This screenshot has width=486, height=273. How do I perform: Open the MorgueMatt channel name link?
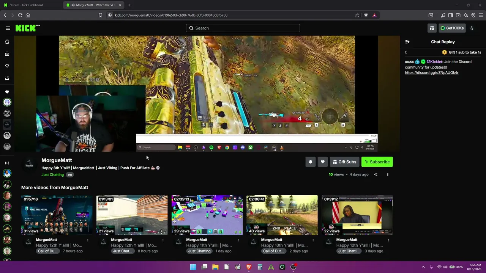57,160
